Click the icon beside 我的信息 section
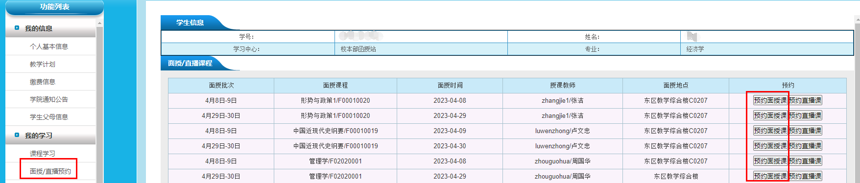The image size is (860, 183). click(17, 28)
